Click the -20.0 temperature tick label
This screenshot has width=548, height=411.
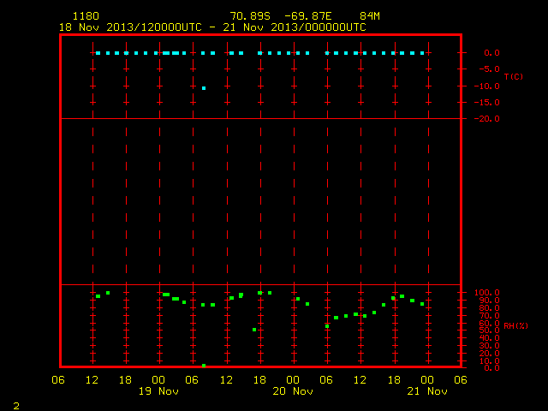pos(487,119)
